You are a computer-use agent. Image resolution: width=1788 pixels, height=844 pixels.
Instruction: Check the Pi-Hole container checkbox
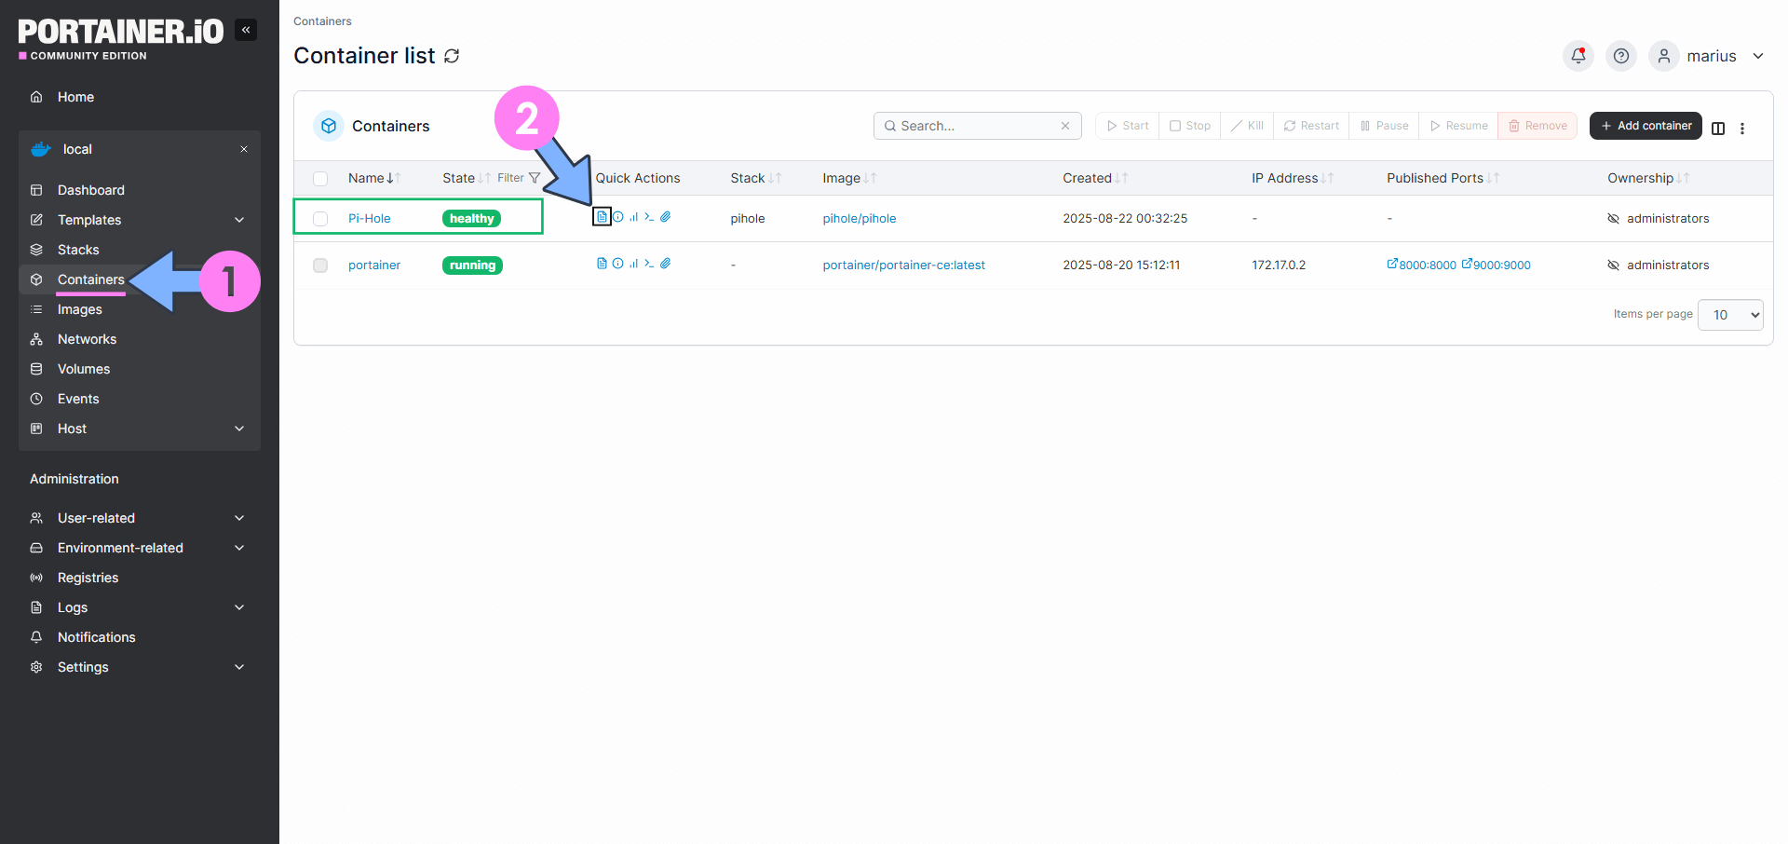[x=320, y=219]
